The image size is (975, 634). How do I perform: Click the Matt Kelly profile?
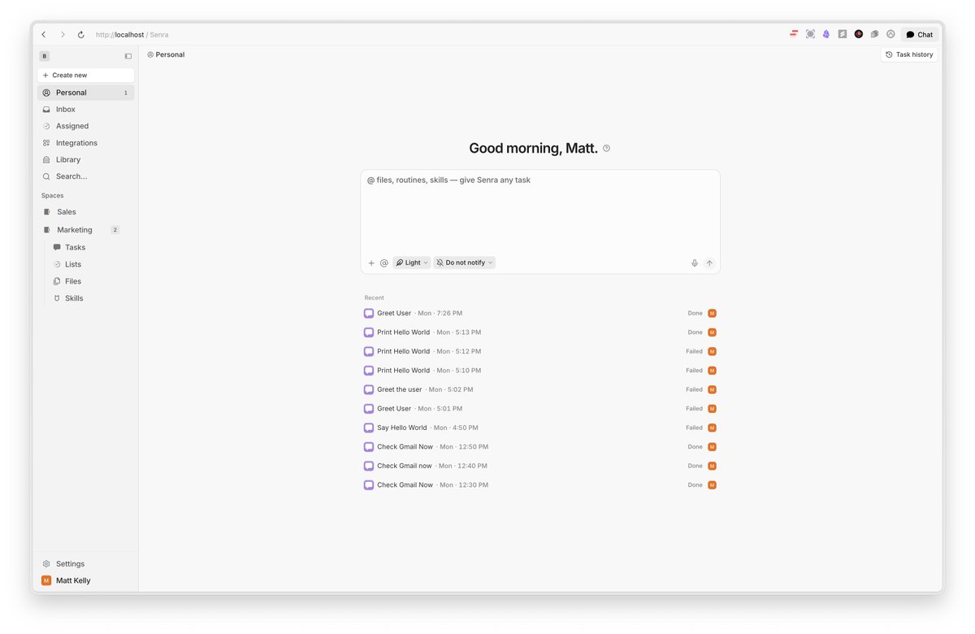[85, 580]
